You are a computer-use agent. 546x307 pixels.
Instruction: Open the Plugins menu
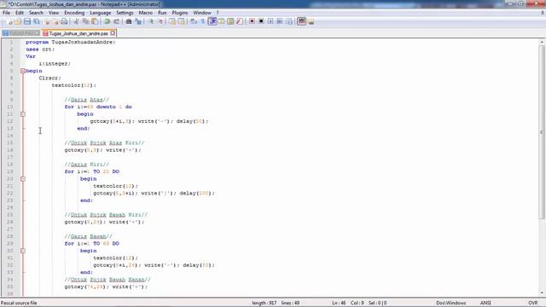[x=180, y=13]
